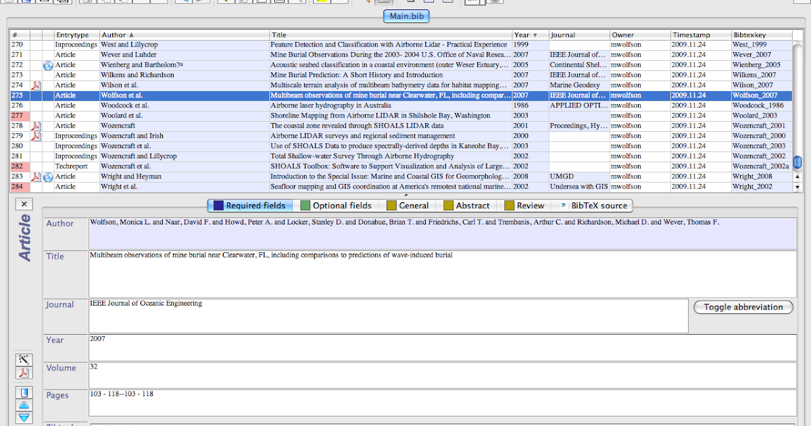Sort entries by the Author column header
Viewport: 811px width, 426px height.
tap(184, 34)
